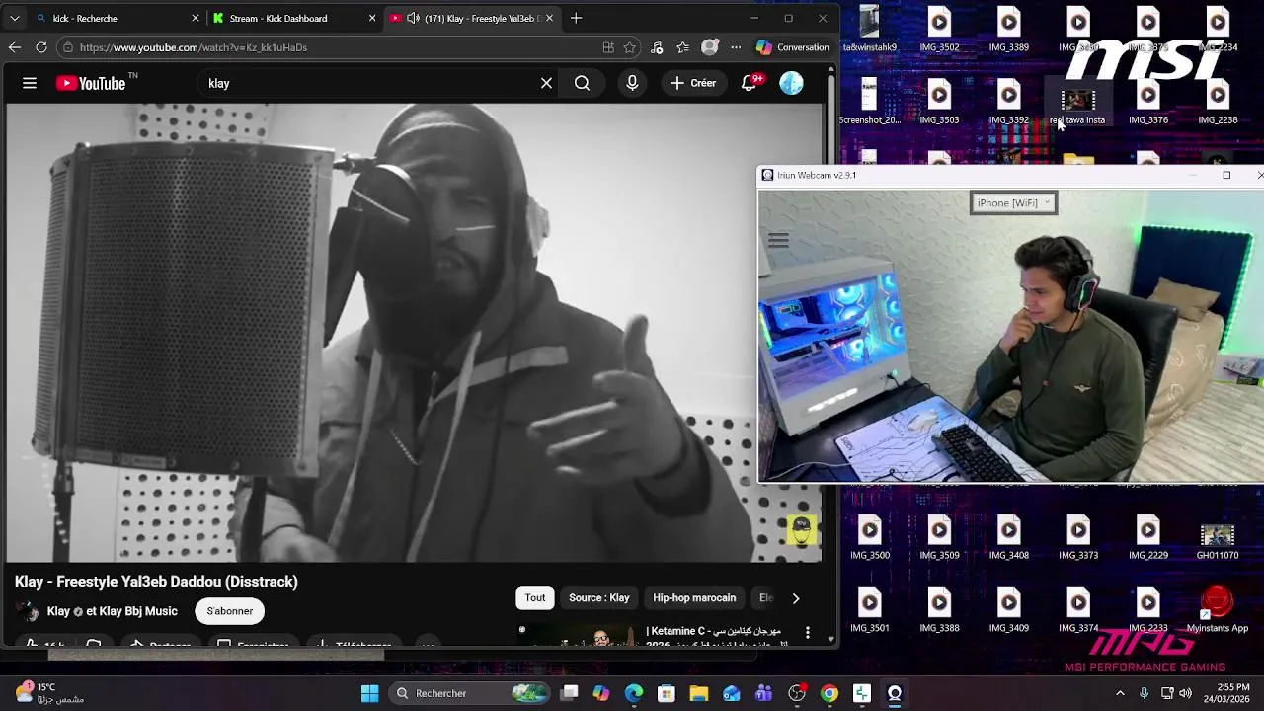Click the browser address bar URL
Screen dimensions: 1264x711
[x=194, y=47]
